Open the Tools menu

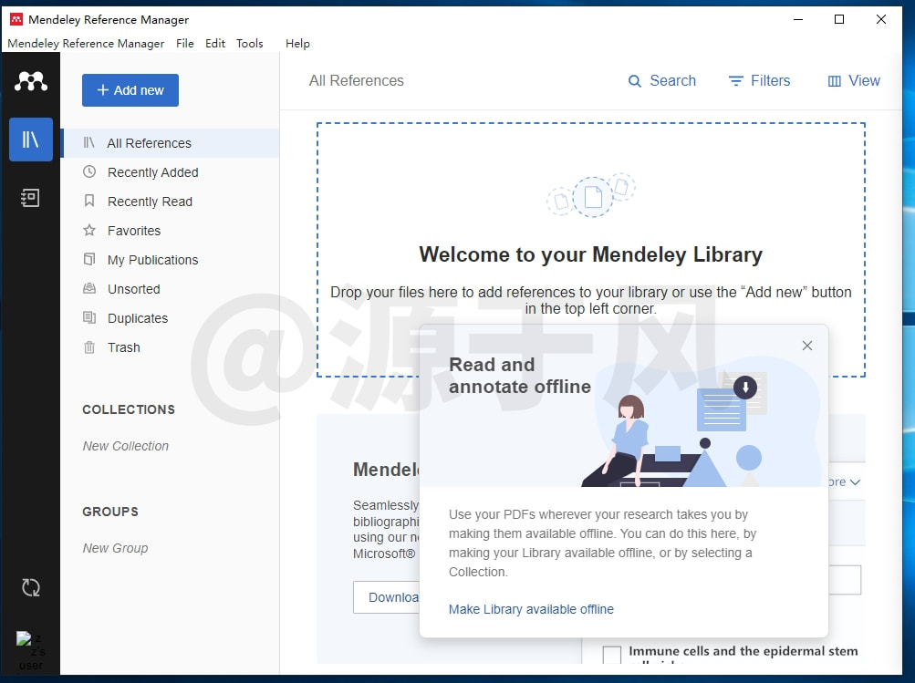point(250,44)
